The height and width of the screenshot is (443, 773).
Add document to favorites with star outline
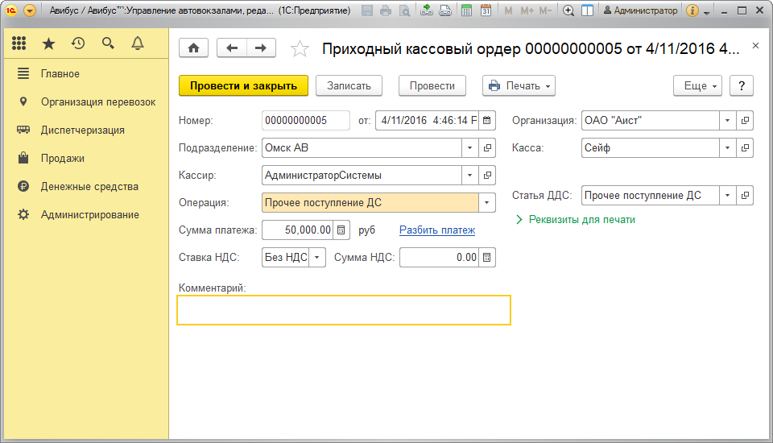(300, 49)
